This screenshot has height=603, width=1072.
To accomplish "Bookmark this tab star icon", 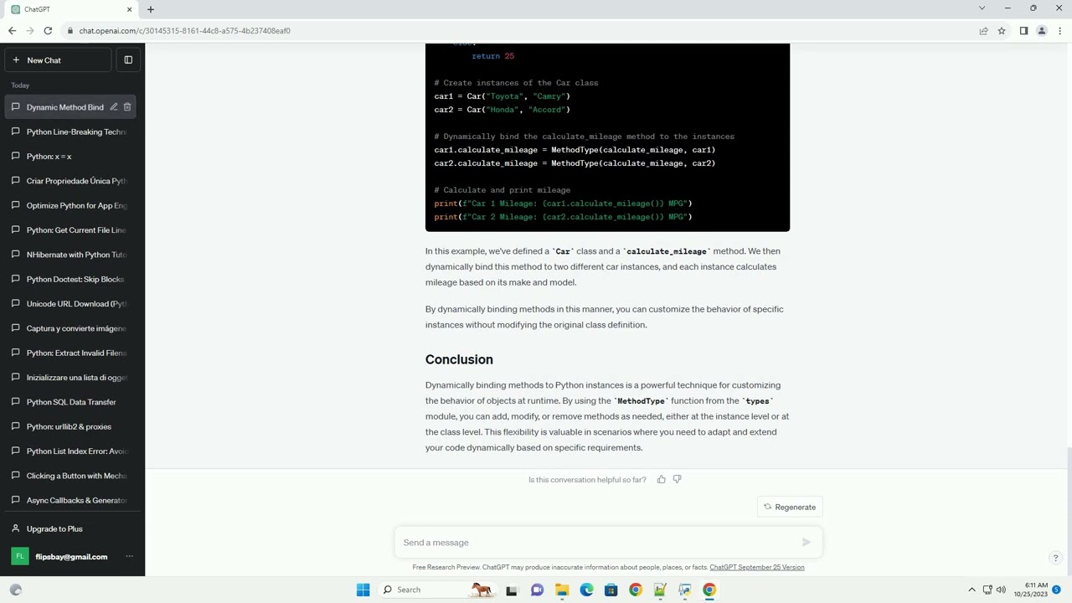I will (1002, 31).
